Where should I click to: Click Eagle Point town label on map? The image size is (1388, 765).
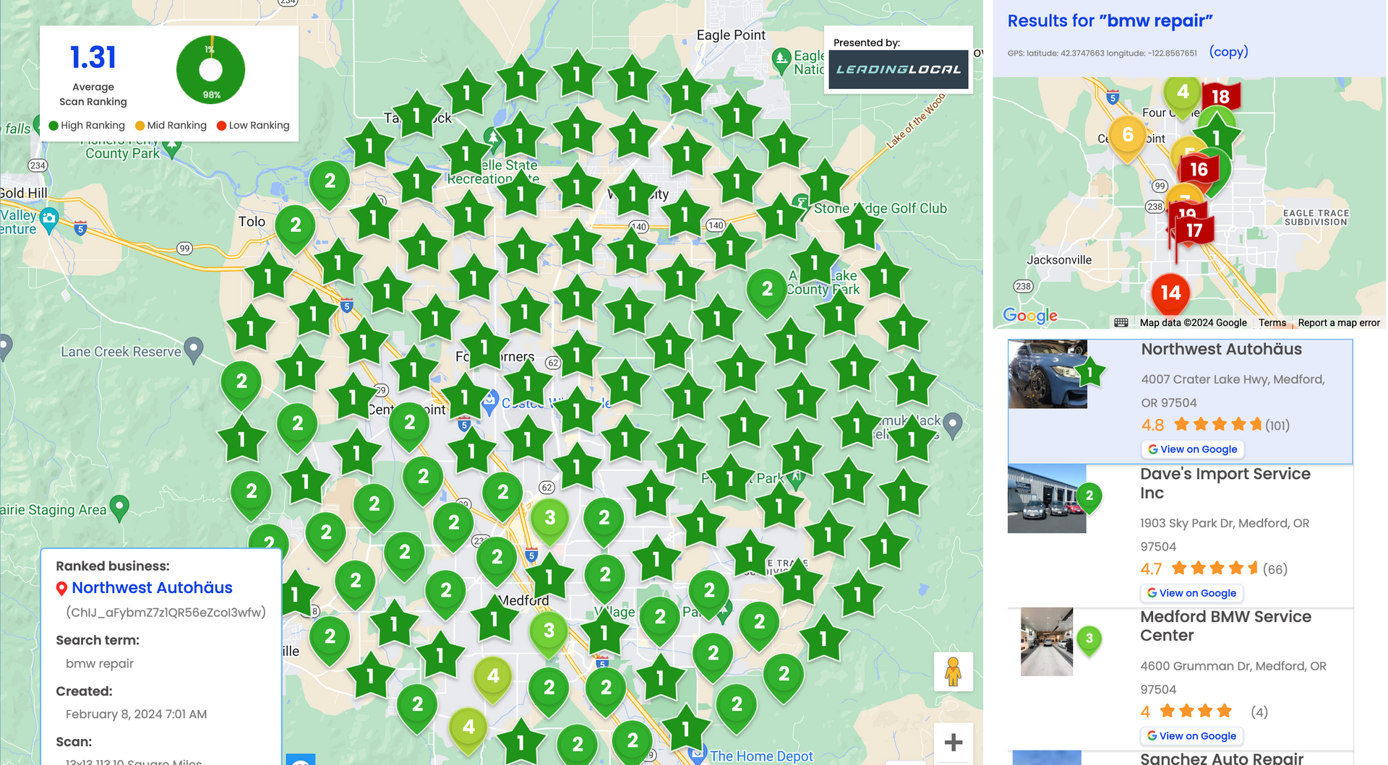pyautogui.click(x=731, y=35)
